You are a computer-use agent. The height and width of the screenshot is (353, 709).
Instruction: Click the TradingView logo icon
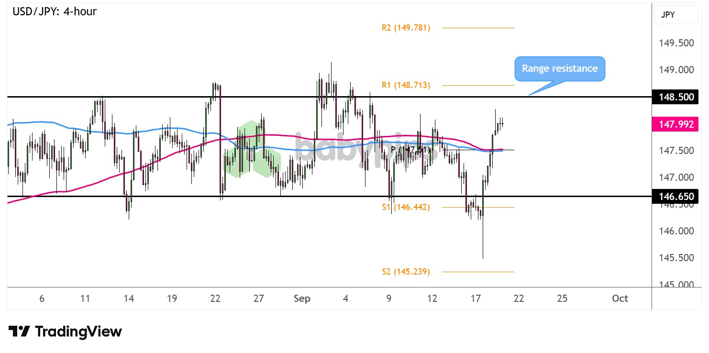point(20,331)
